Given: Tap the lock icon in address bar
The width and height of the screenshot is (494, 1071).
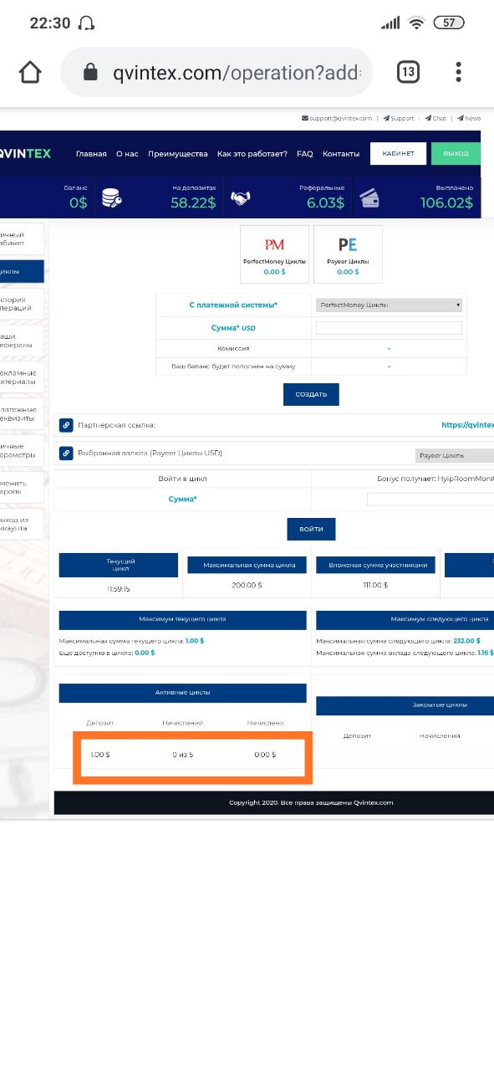Looking at the screenshot, I should coord(91,73).
